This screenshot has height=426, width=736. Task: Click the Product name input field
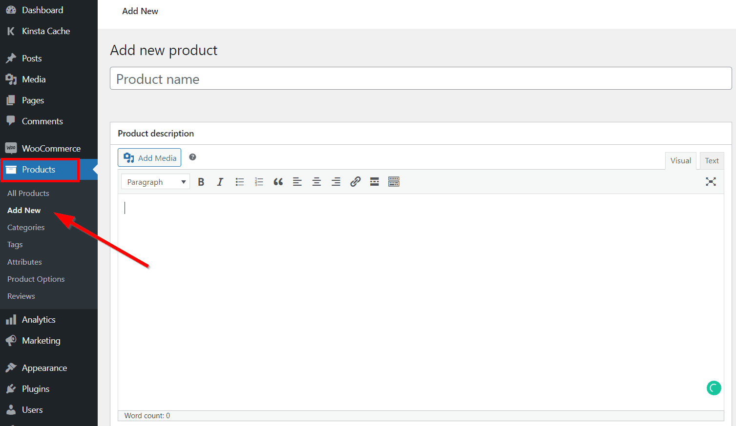tap(420, 78)
